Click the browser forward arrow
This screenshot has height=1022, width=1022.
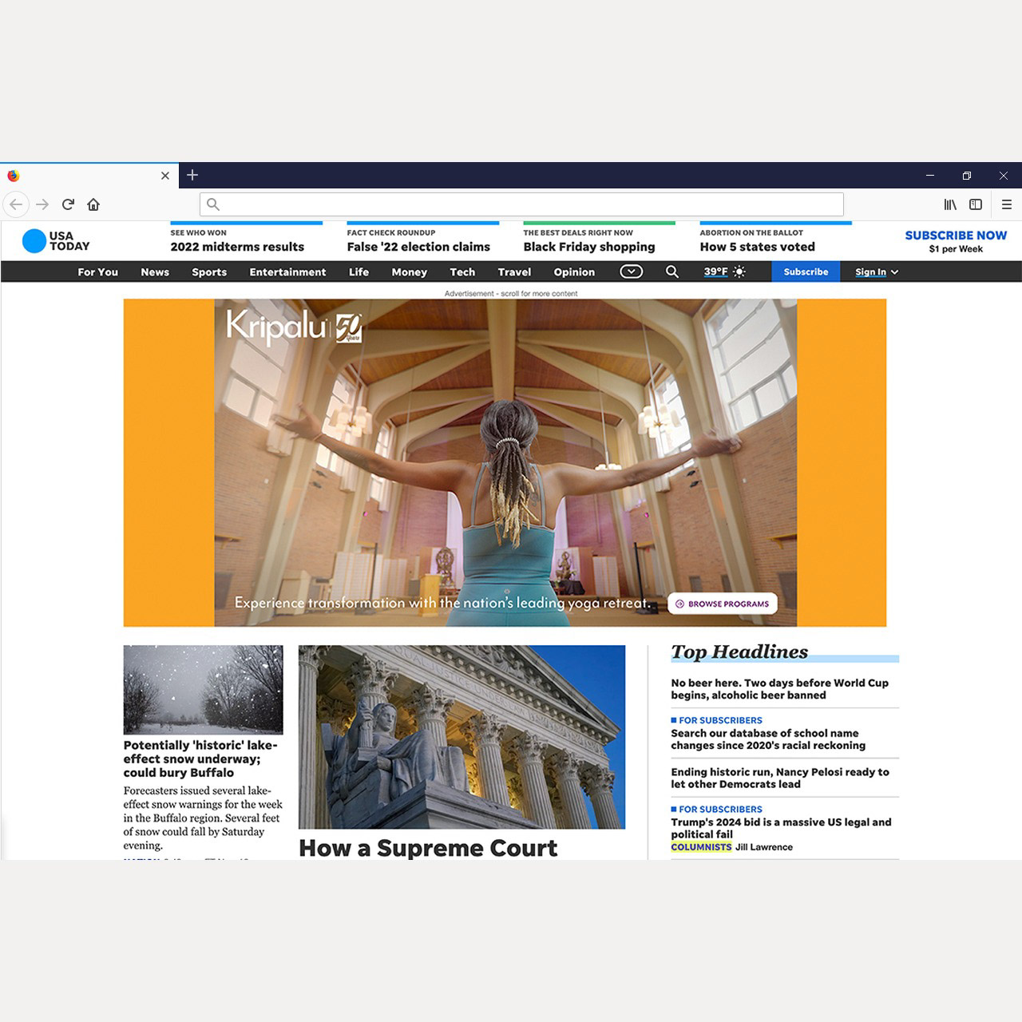[42, 204]
